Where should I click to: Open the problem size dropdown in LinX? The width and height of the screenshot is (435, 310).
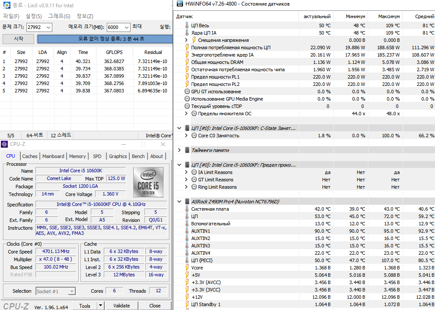point(48,28)
